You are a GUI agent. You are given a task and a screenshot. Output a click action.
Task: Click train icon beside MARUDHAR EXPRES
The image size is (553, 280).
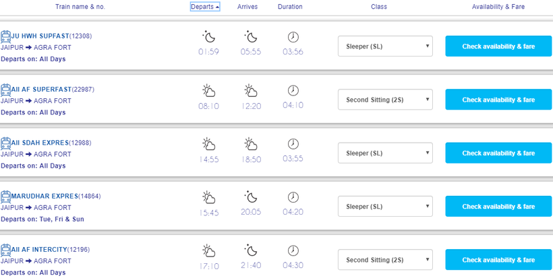coord(5,196)
